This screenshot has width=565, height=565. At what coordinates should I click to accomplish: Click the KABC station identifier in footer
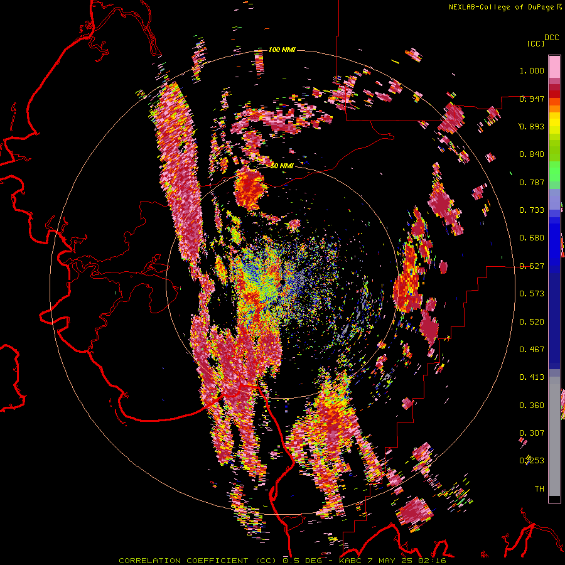click(x=350, y=561)
